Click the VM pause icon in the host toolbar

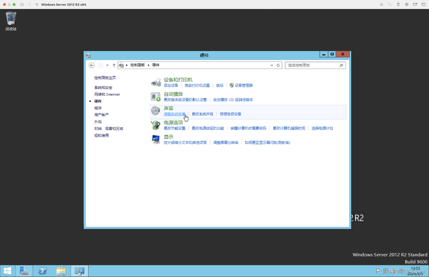coord(29,4)
